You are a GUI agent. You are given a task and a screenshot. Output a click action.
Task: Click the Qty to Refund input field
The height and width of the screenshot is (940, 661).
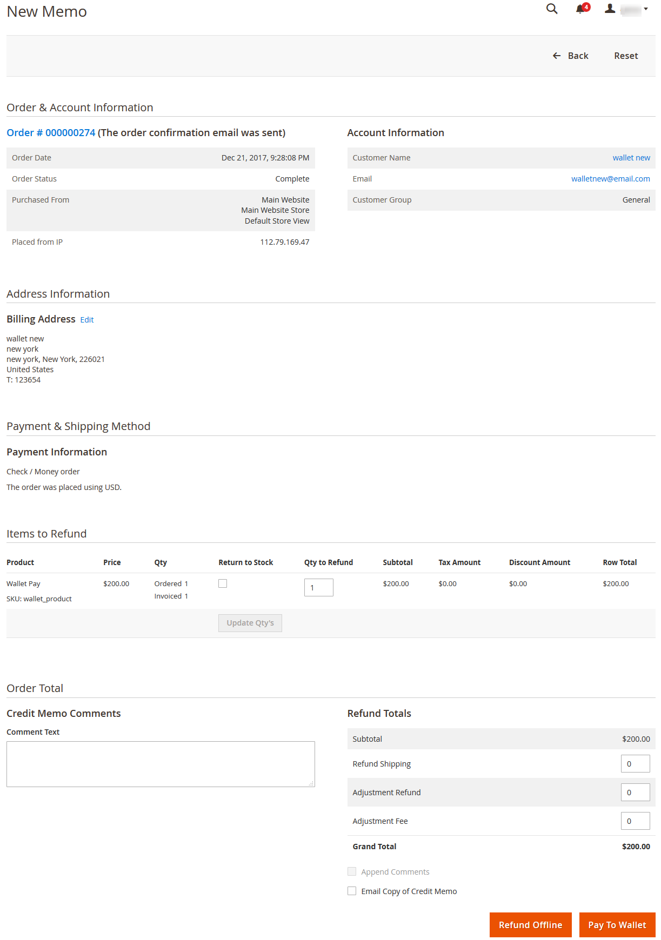point(319,588)
